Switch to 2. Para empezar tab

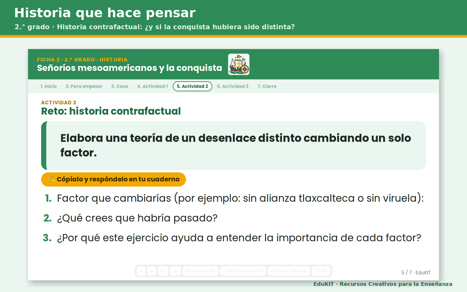[x=84, y=86]
